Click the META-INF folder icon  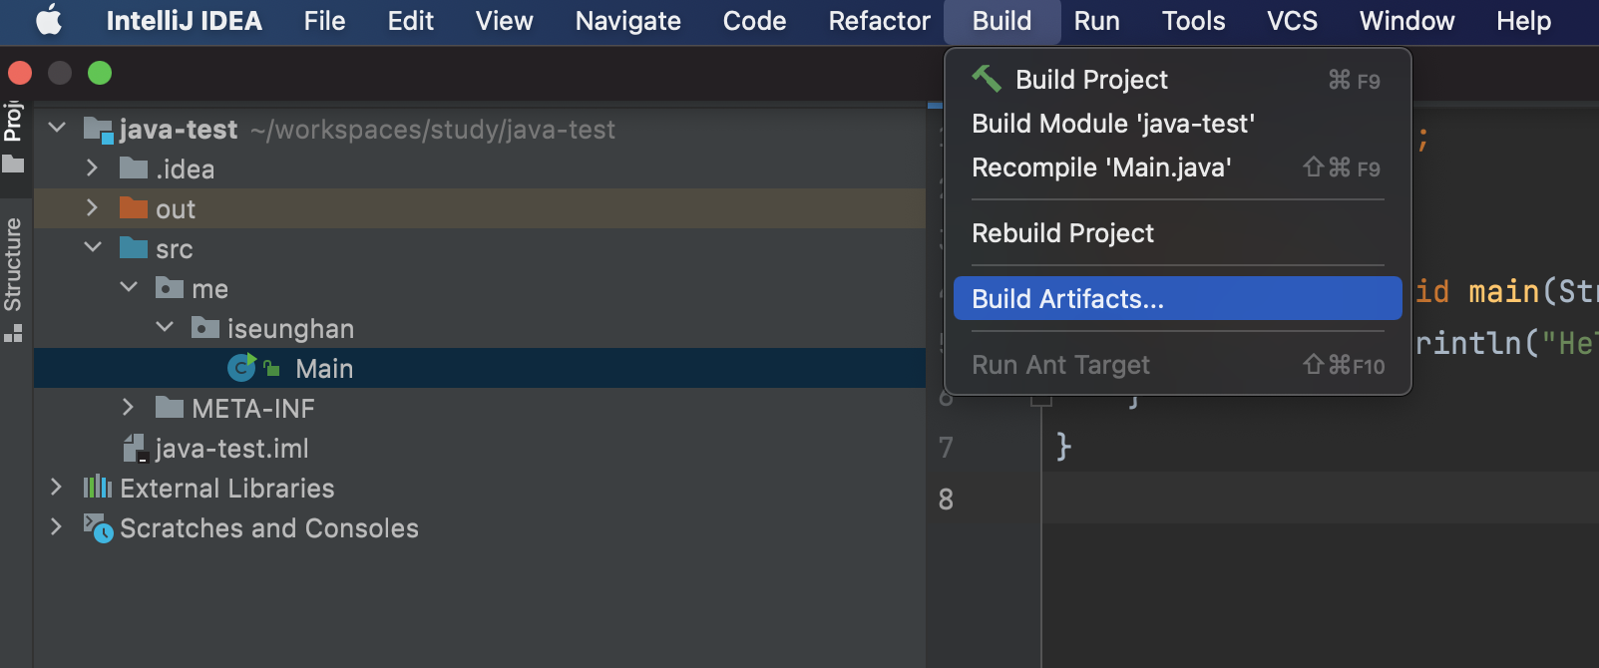coord(170,408)
